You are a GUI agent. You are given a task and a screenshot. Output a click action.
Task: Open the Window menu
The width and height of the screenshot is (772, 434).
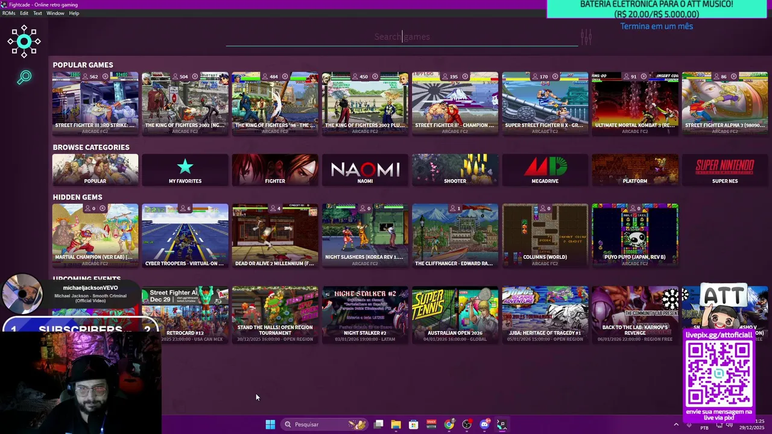click(x=55, y=13)
